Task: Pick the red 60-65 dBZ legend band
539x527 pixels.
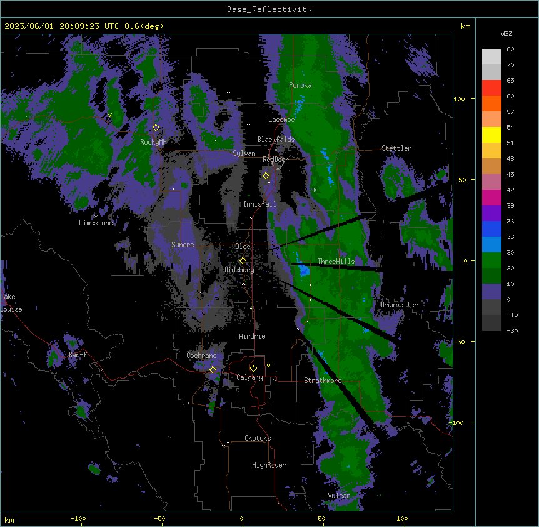Action: [491, 88]
